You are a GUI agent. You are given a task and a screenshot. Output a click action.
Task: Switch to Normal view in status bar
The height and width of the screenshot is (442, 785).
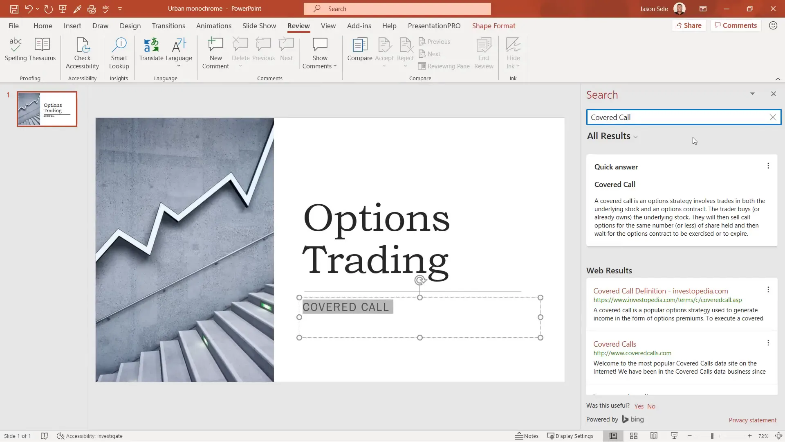pos(613,436)
